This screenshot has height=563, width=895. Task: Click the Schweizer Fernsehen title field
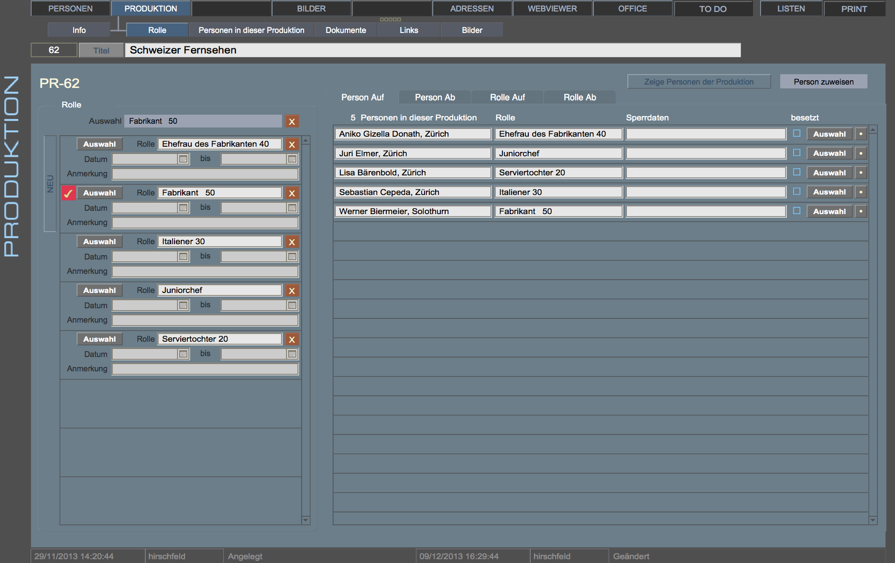432,50
